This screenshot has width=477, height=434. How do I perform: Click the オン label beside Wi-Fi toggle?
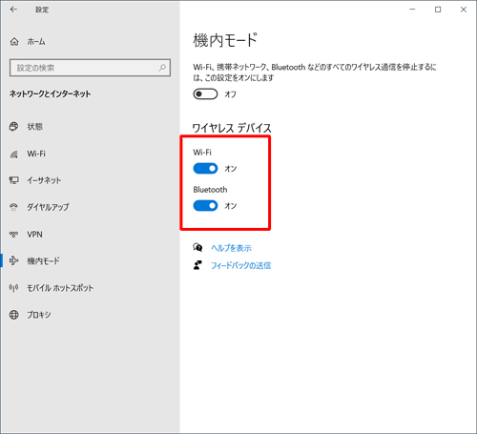[231, 169]
